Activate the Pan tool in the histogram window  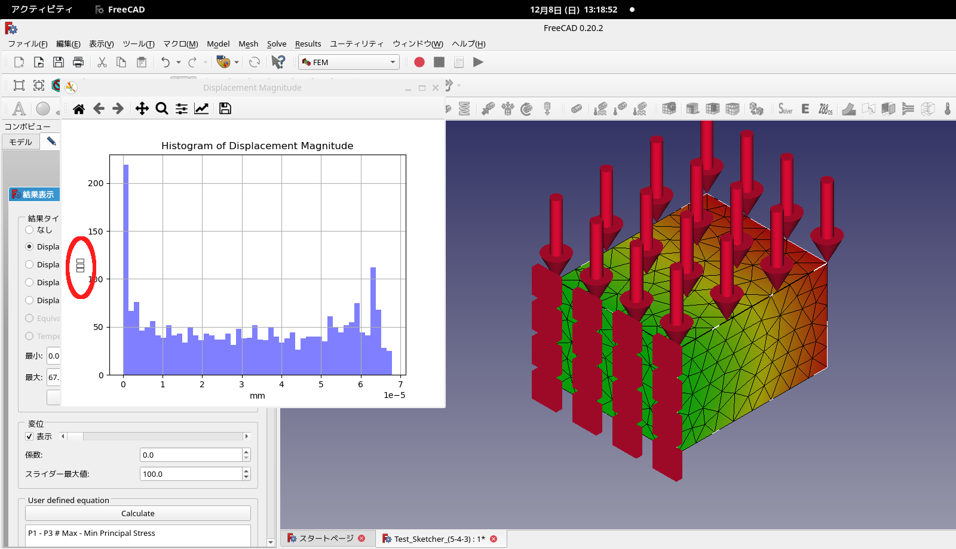tap(142, 108)
